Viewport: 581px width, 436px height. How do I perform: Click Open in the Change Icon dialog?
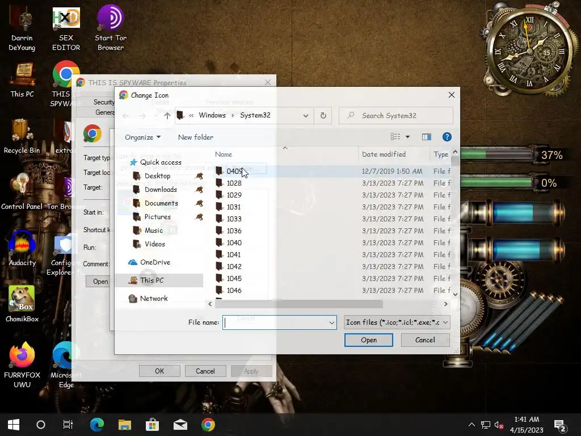tap(369, 340)
